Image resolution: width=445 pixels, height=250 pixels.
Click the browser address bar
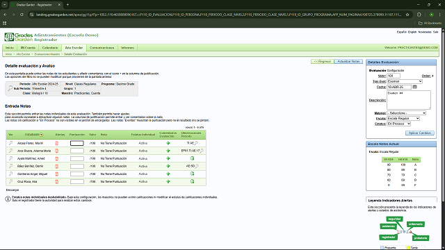point(218,15)
